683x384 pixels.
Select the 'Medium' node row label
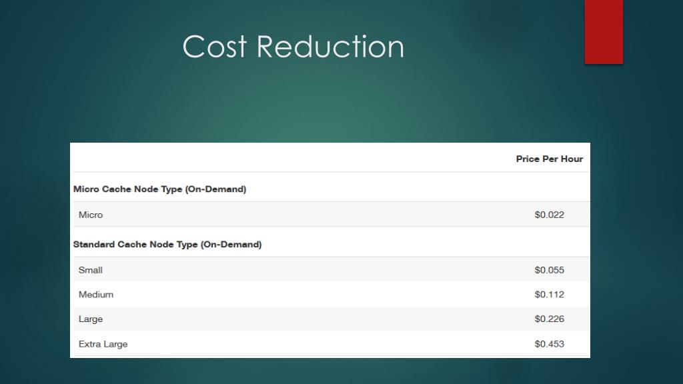click(96, 294)
